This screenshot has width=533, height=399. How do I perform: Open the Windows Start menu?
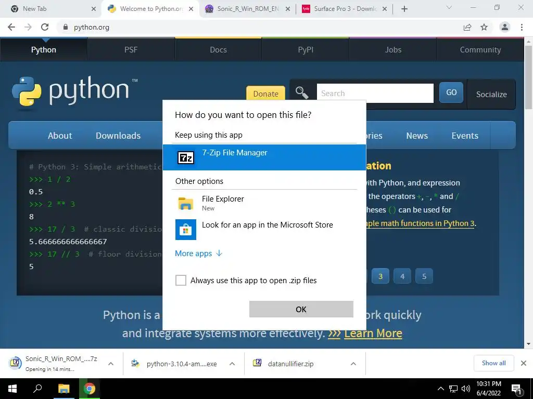(12, 389)
